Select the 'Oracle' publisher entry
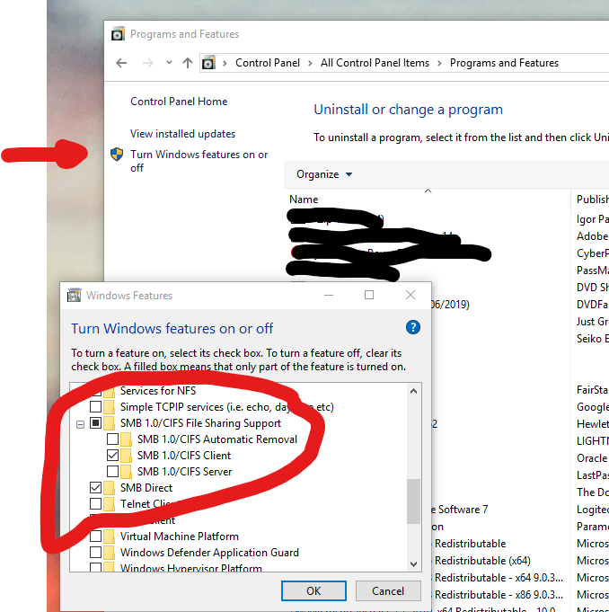The image size is (609, 612). click(592, 458)
